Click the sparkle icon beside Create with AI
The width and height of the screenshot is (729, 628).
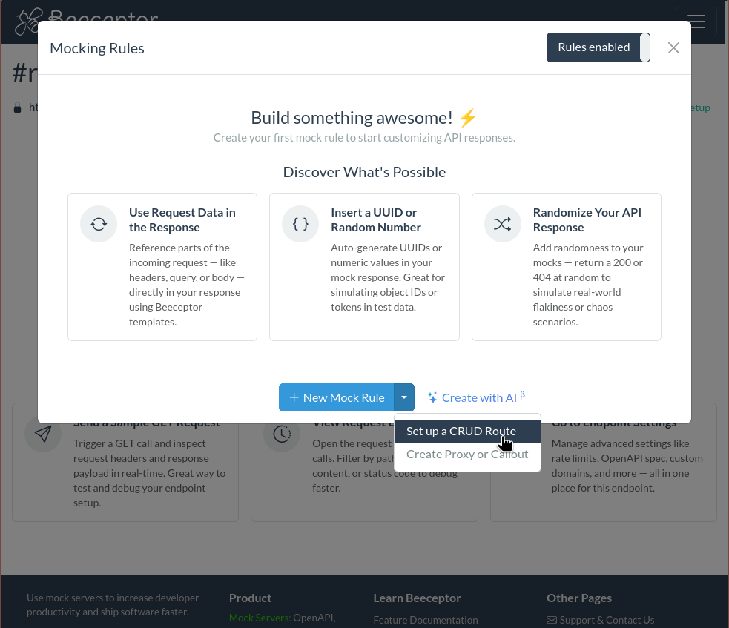[x=432, y=398]
